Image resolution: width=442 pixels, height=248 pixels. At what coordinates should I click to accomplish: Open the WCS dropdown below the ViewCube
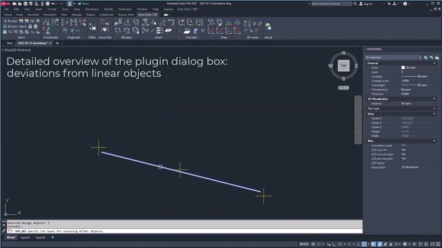click(344, 87)
